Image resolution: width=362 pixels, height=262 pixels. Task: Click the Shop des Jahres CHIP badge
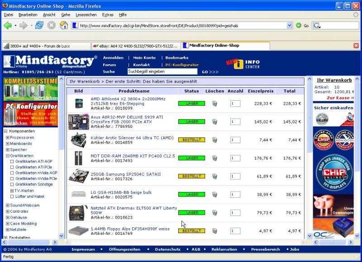point(334,173)
